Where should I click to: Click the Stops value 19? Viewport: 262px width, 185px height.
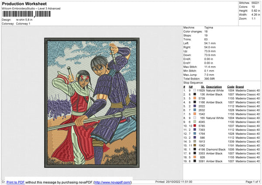point(206,35)
